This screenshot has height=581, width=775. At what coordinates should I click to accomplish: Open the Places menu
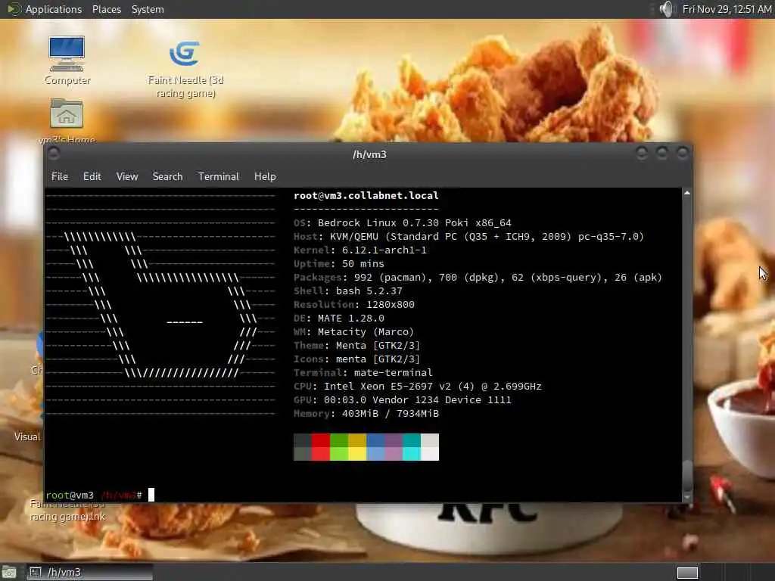tap(106, 9)
